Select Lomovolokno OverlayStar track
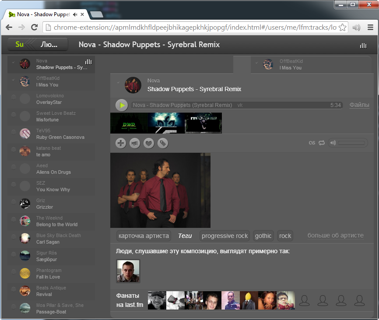Screen dimensions: 379x320 [x=51, y=99]
